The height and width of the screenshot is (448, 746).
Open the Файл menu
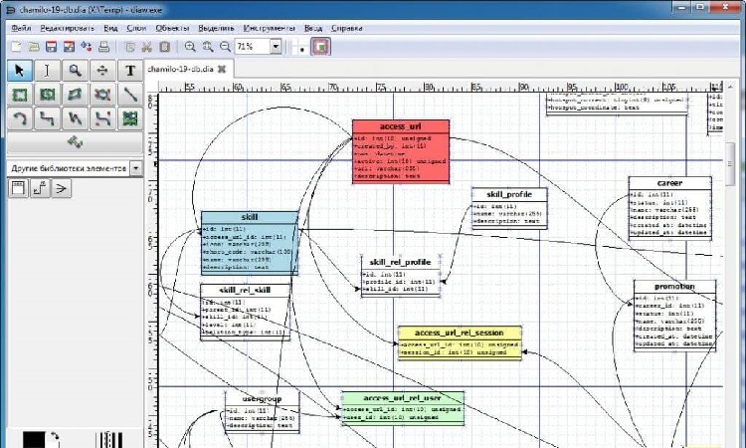21,28
